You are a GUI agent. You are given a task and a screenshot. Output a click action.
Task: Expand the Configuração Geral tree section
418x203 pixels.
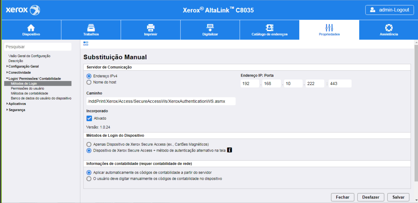point(7,66)
